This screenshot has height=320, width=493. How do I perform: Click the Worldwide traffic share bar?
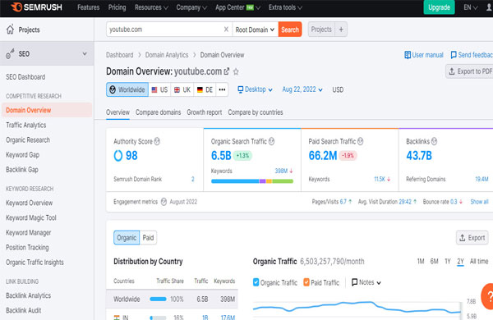tap(158, 299)
